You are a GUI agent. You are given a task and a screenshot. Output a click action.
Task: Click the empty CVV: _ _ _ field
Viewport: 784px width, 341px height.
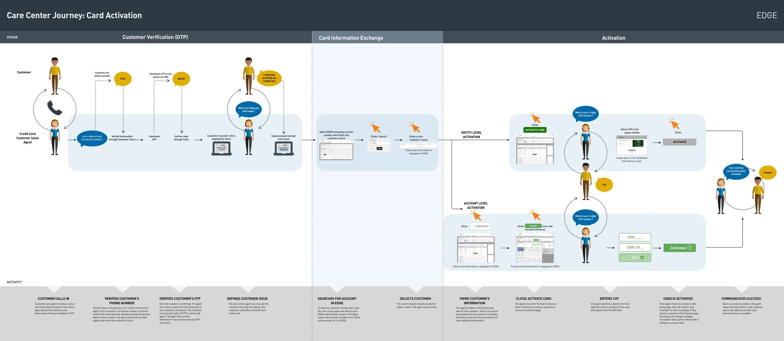pyautogui.click(x=635, y=237)
